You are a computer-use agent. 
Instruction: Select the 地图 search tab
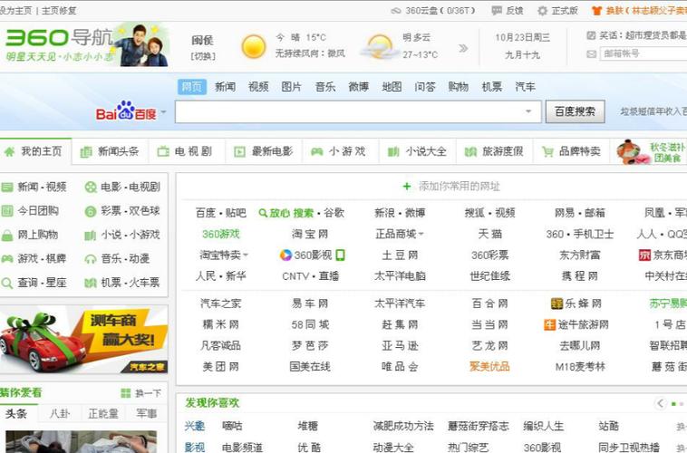tap(392, 87)
